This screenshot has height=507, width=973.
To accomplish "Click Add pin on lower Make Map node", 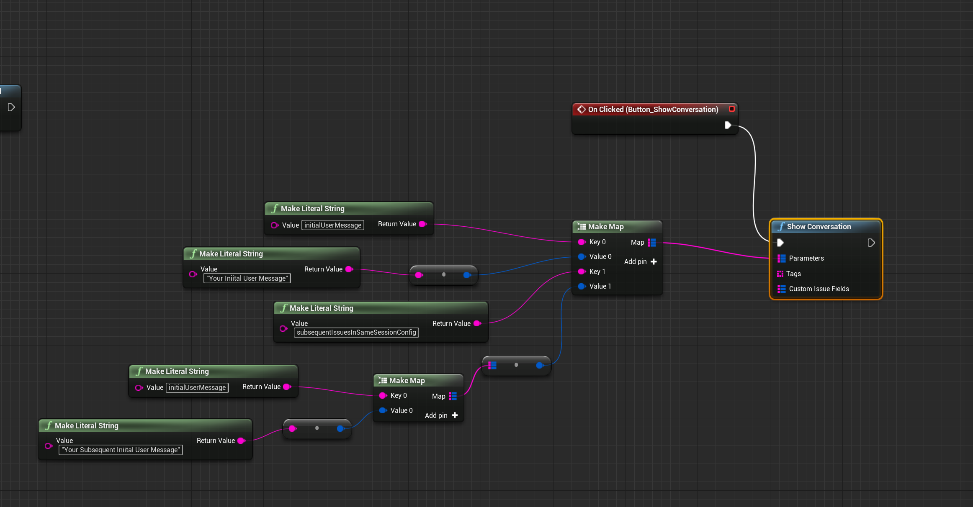I will pos(442,415).
